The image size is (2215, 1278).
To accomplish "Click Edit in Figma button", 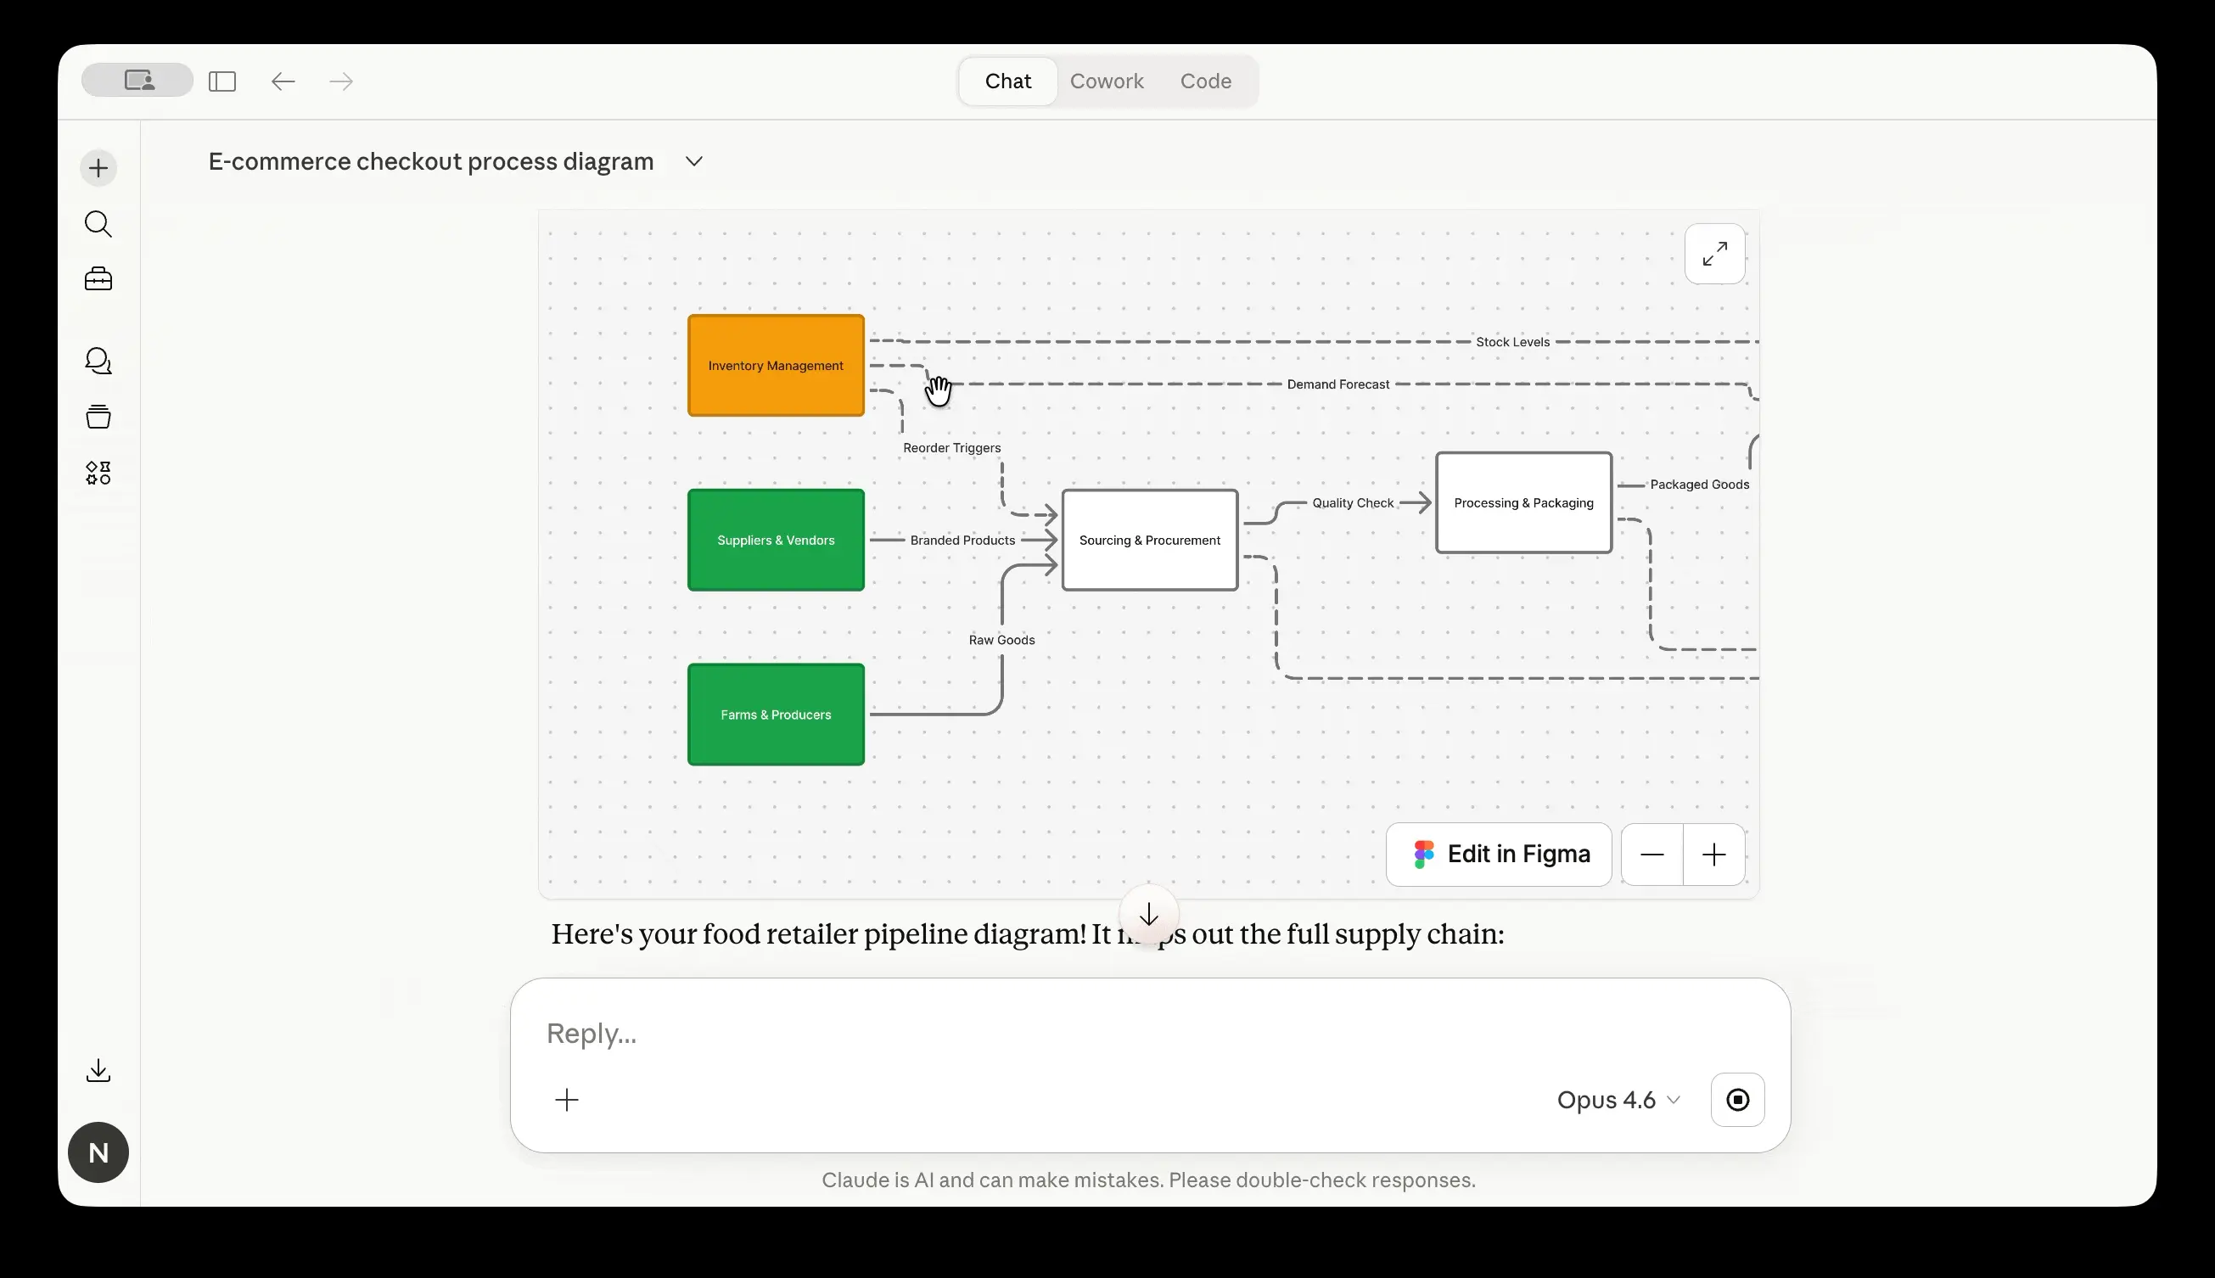I will coord(1499,854).
